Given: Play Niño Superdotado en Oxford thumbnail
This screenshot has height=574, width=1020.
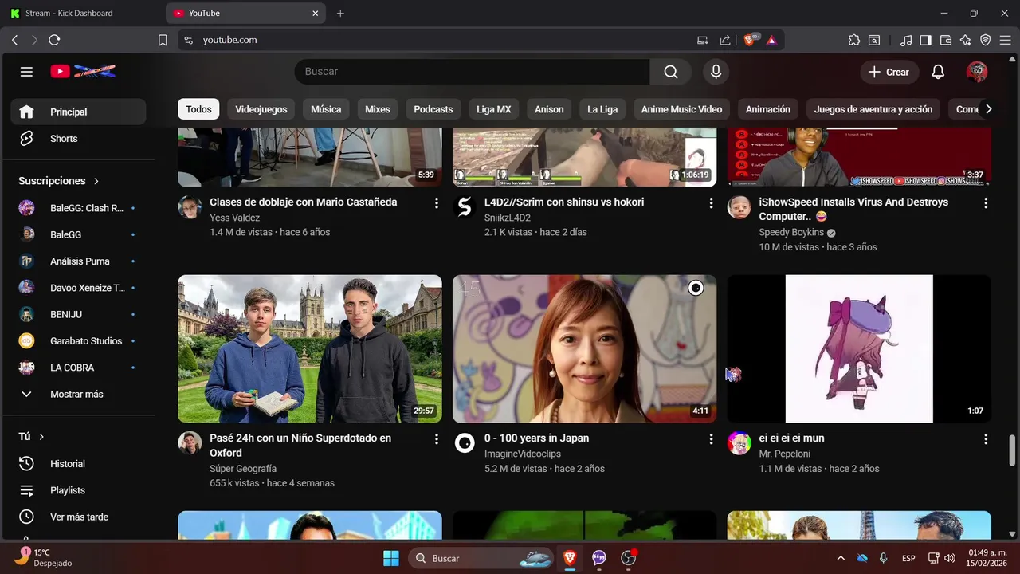Looking at the screenshot, I should pyautogui.click(x=310, y=348).
